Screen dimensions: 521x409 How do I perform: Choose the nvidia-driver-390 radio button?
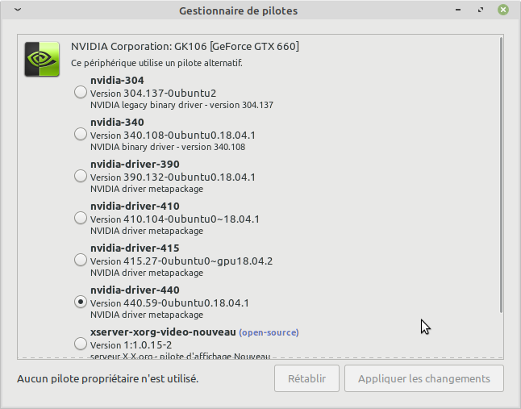click(x=81, y=176)
